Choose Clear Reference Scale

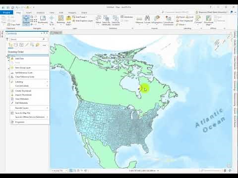pos(29,77)
